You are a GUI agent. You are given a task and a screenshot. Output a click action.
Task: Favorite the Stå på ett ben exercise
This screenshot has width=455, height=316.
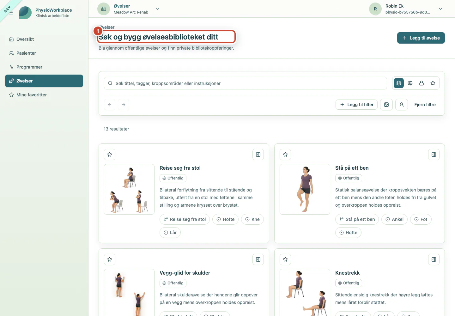285,155
